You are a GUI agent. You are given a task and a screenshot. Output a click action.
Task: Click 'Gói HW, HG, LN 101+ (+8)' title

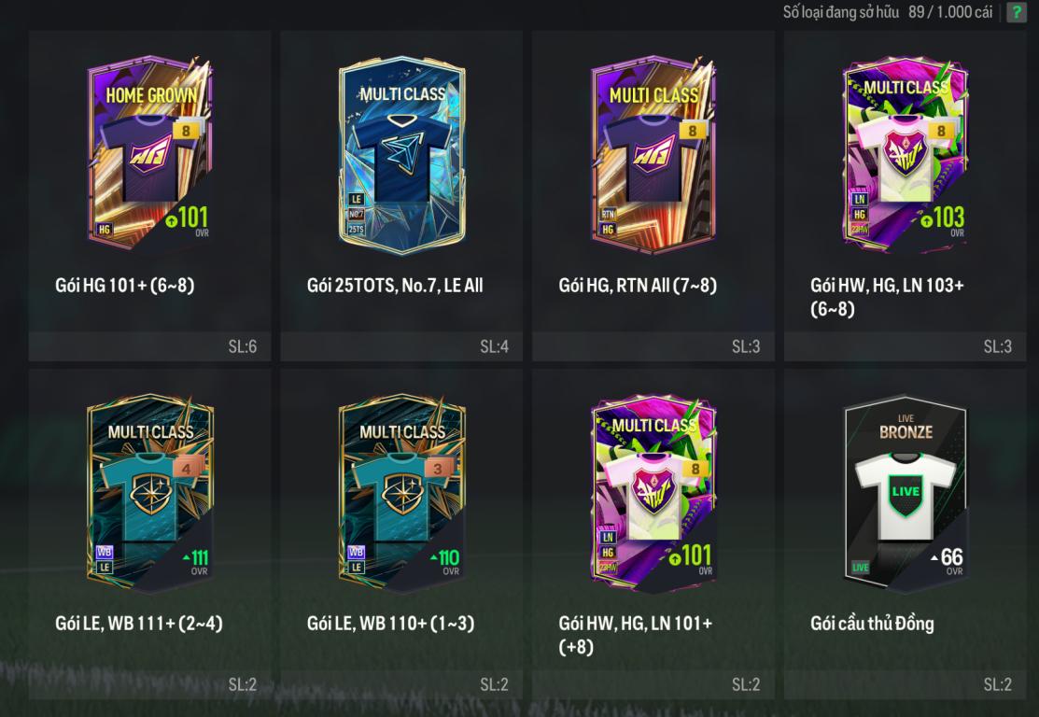click(636, 635)
